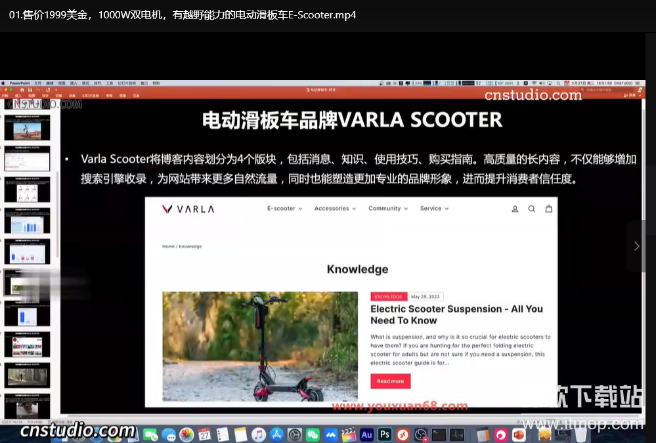Screen dimensions: 656x443
Task: Open the Calendar icon showing 27
Action: [x=205, y=435]
